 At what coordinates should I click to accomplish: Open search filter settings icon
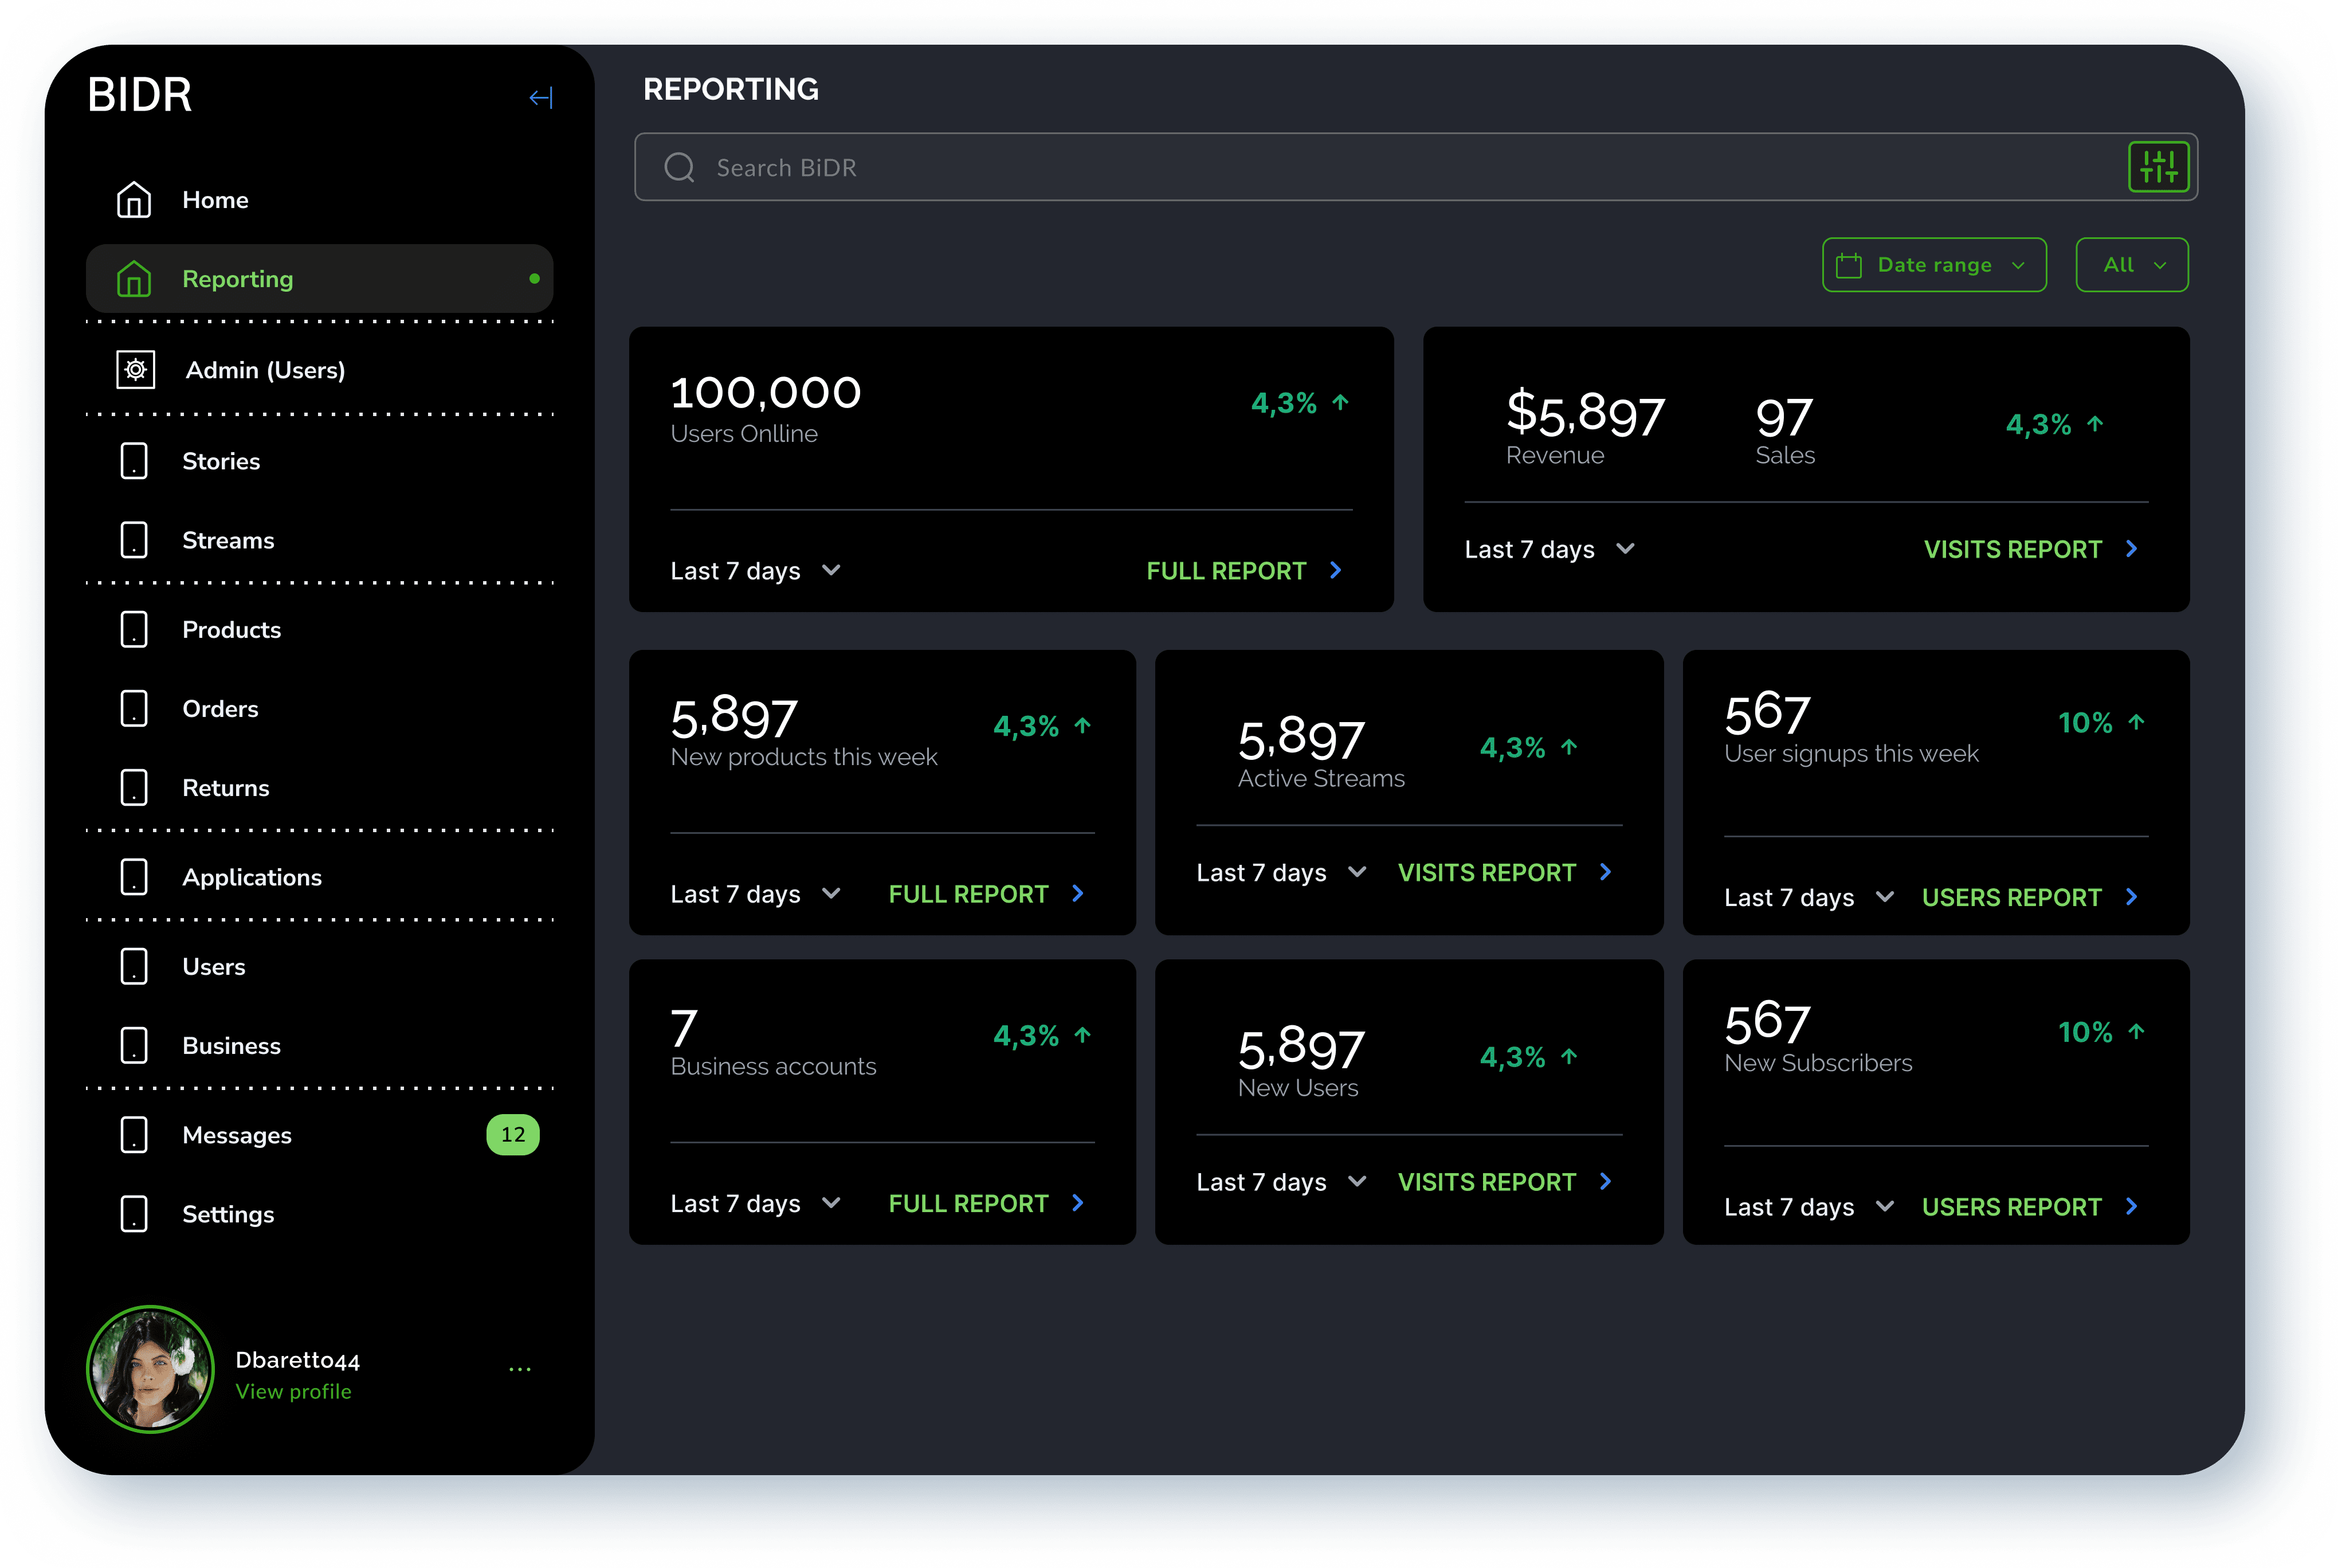click(2158, 167)
